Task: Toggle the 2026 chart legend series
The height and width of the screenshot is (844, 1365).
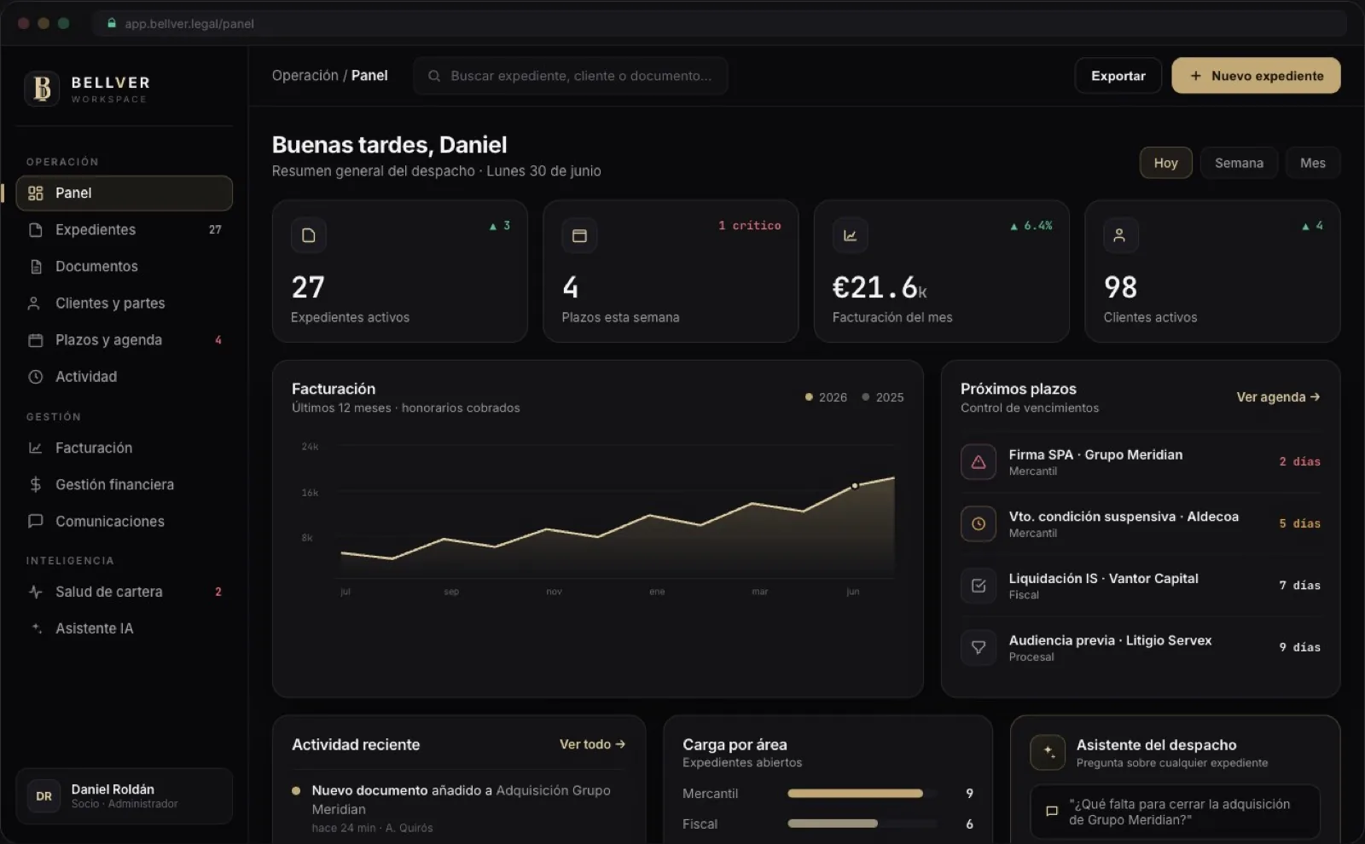Action: (826, 397)
